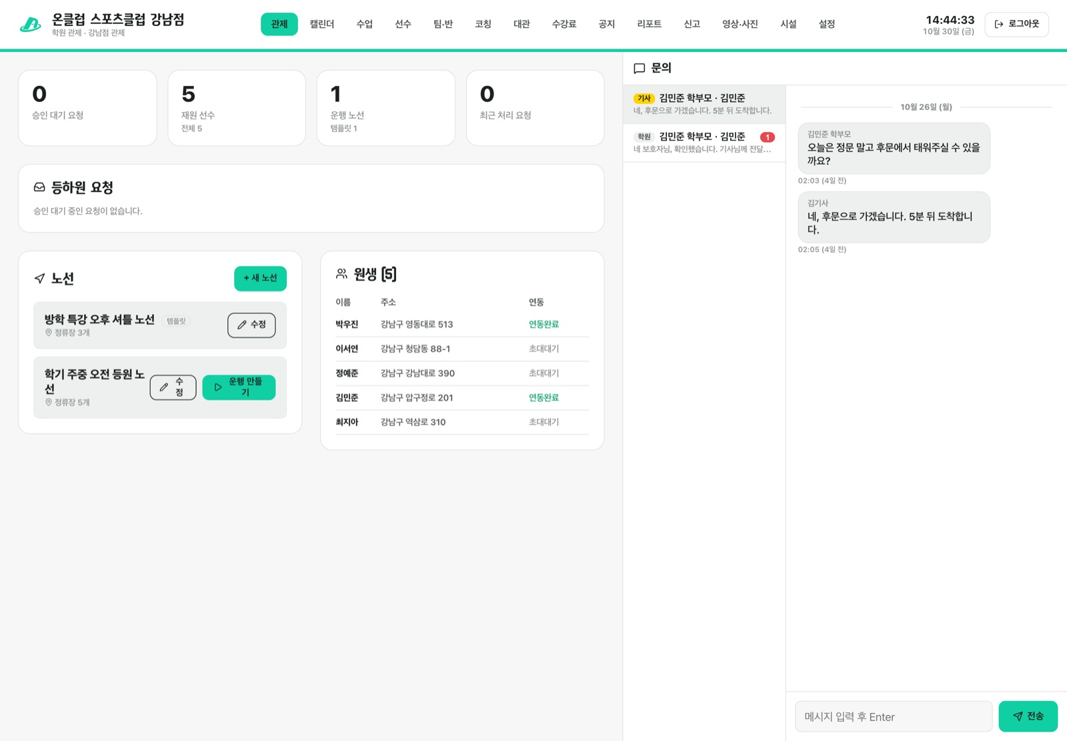Switch to the 캘린더 tab

[x=321, y=24]
